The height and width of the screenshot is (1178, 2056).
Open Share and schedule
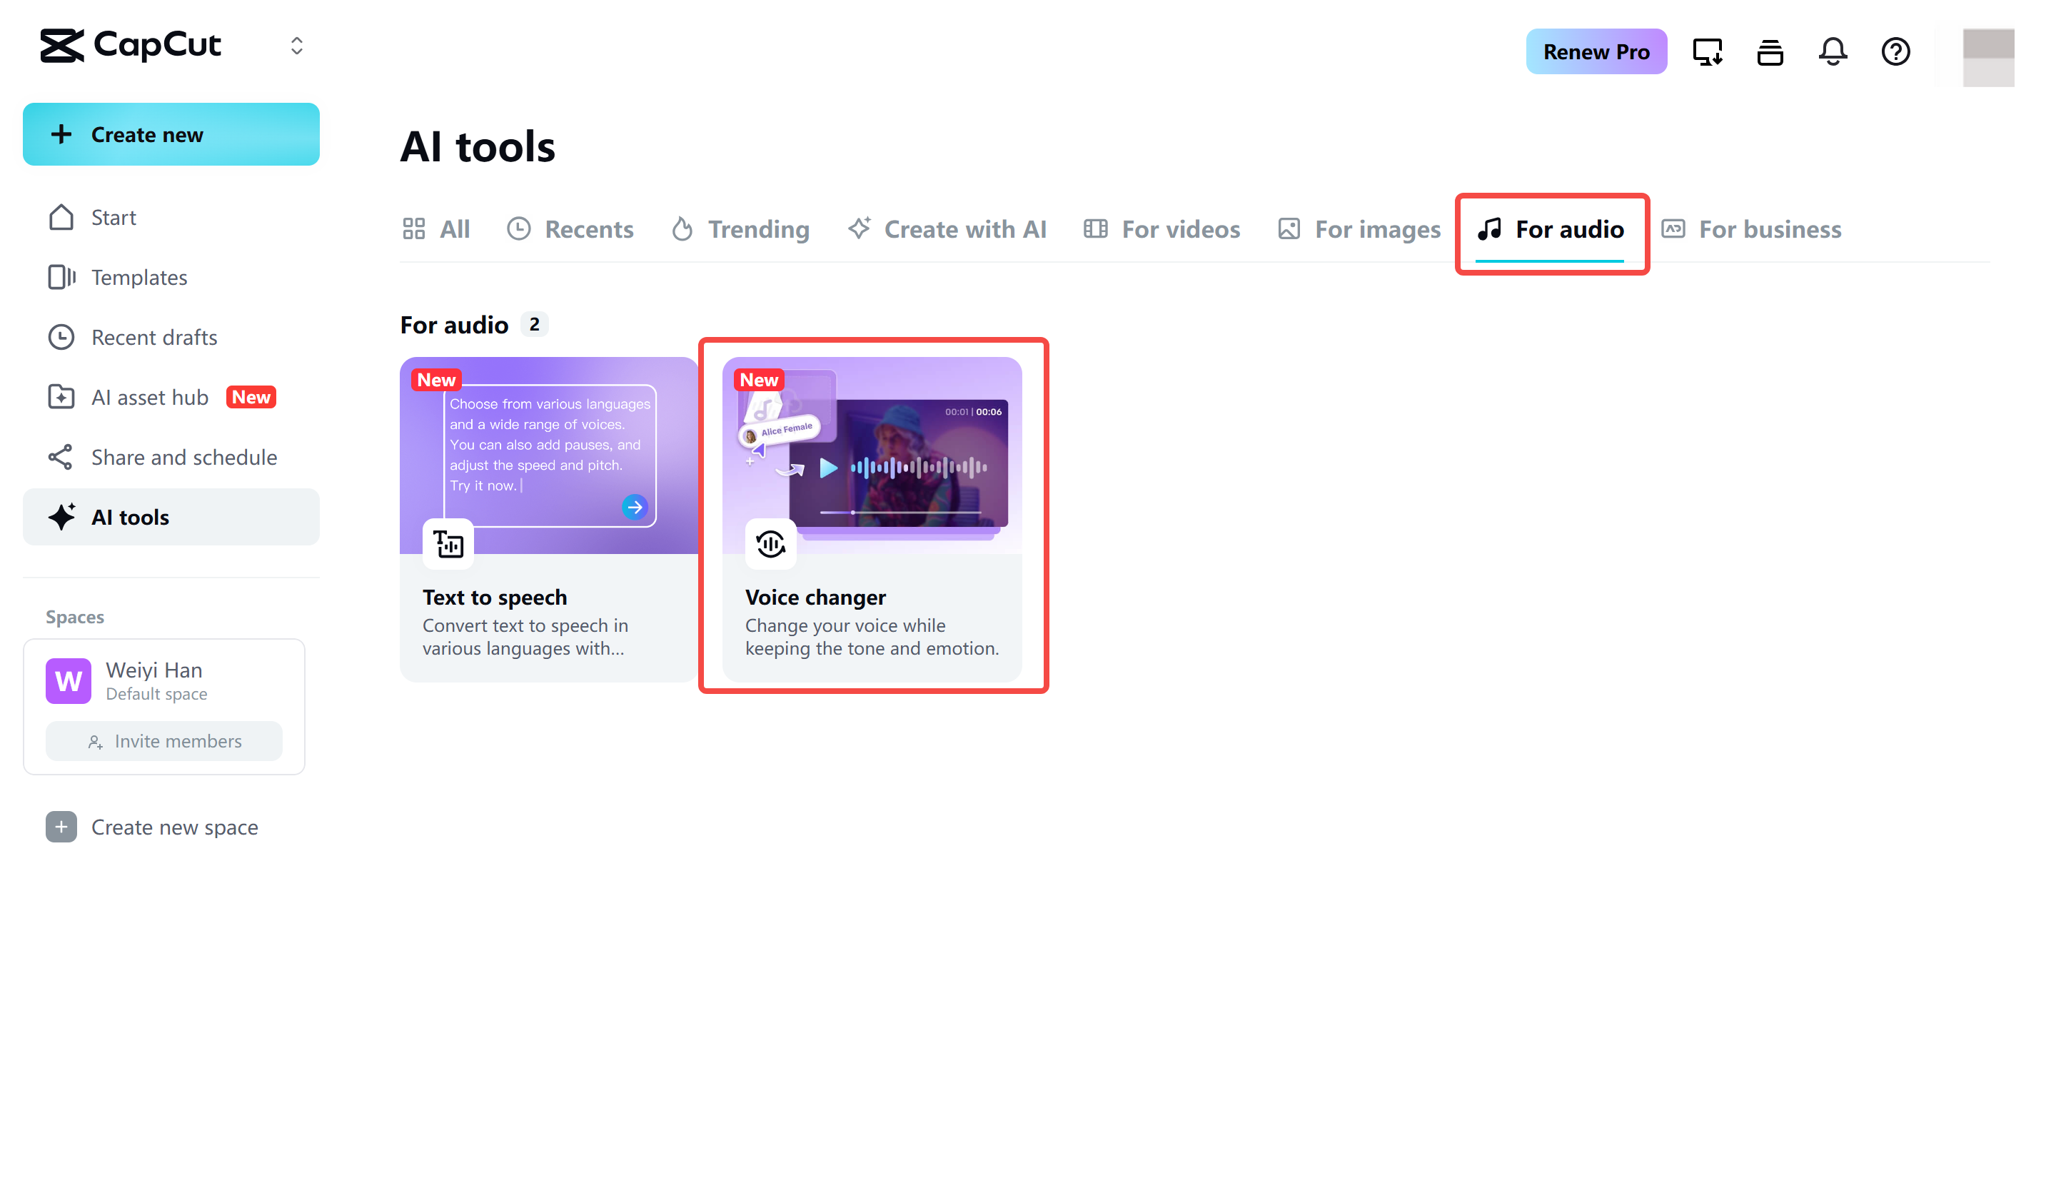[183, 457]
